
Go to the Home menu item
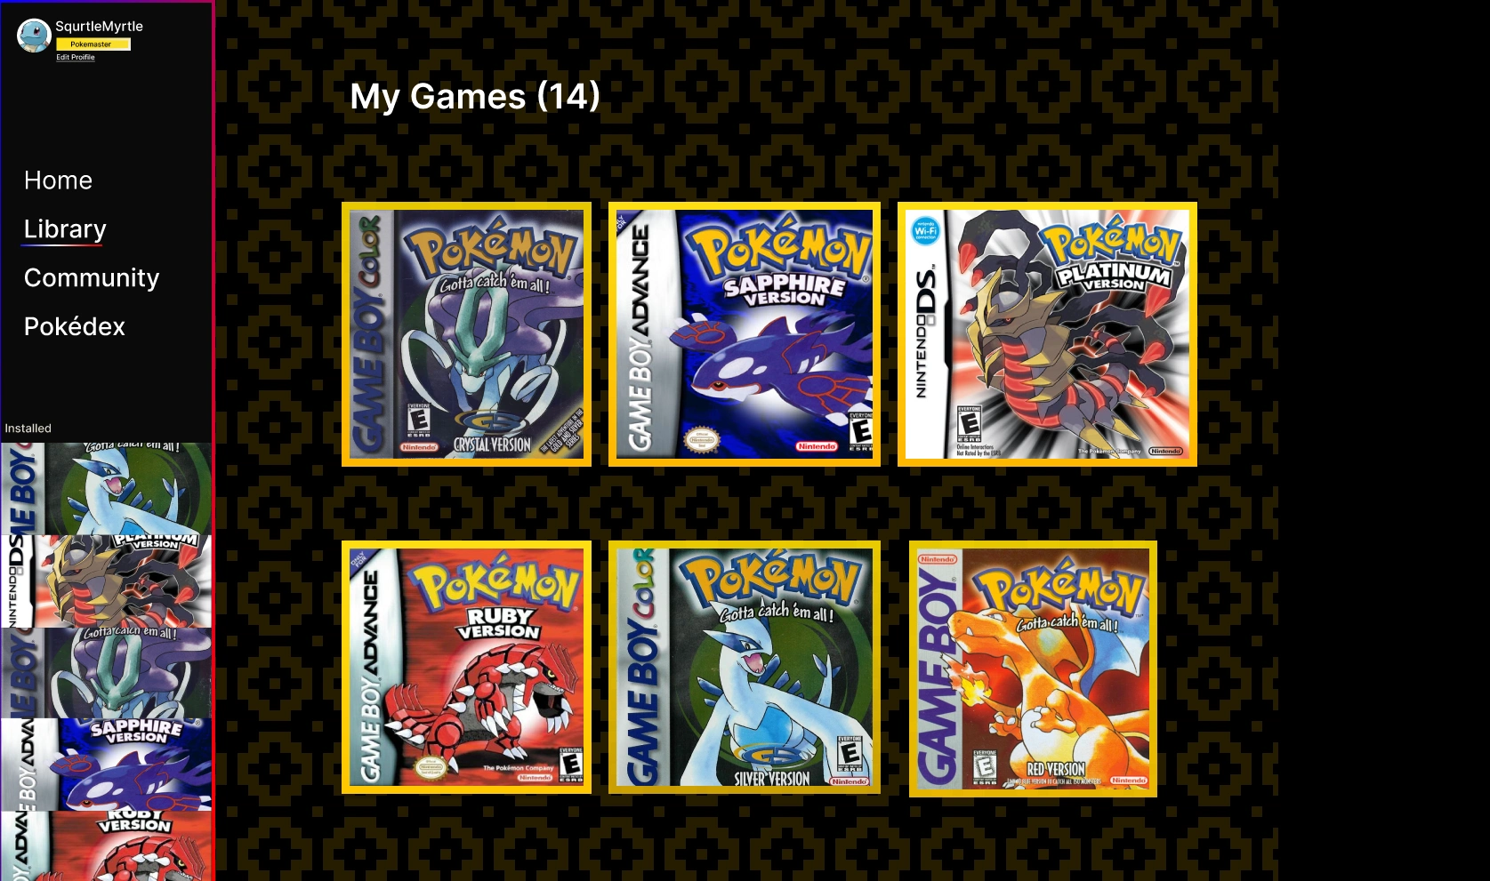click(59, 180)
